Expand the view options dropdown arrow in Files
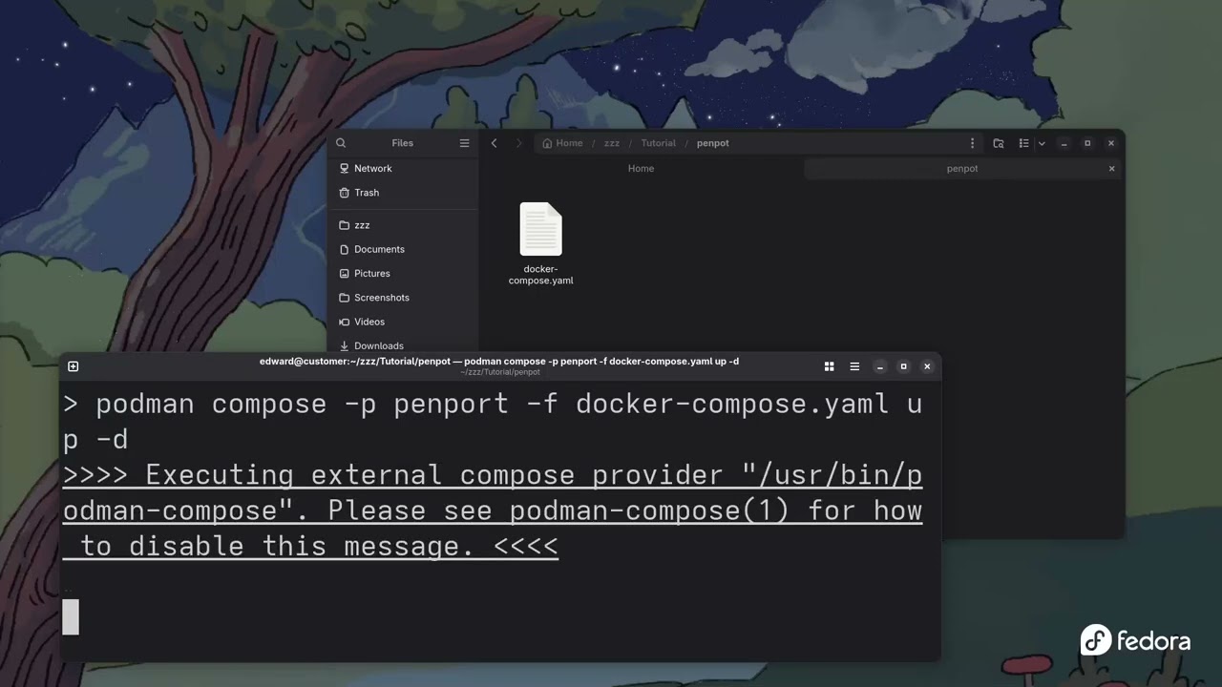 click(x=1042, y=143)
